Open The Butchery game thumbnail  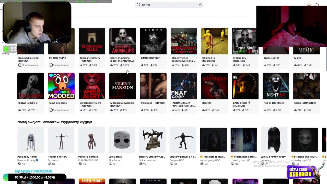point(215,86)
